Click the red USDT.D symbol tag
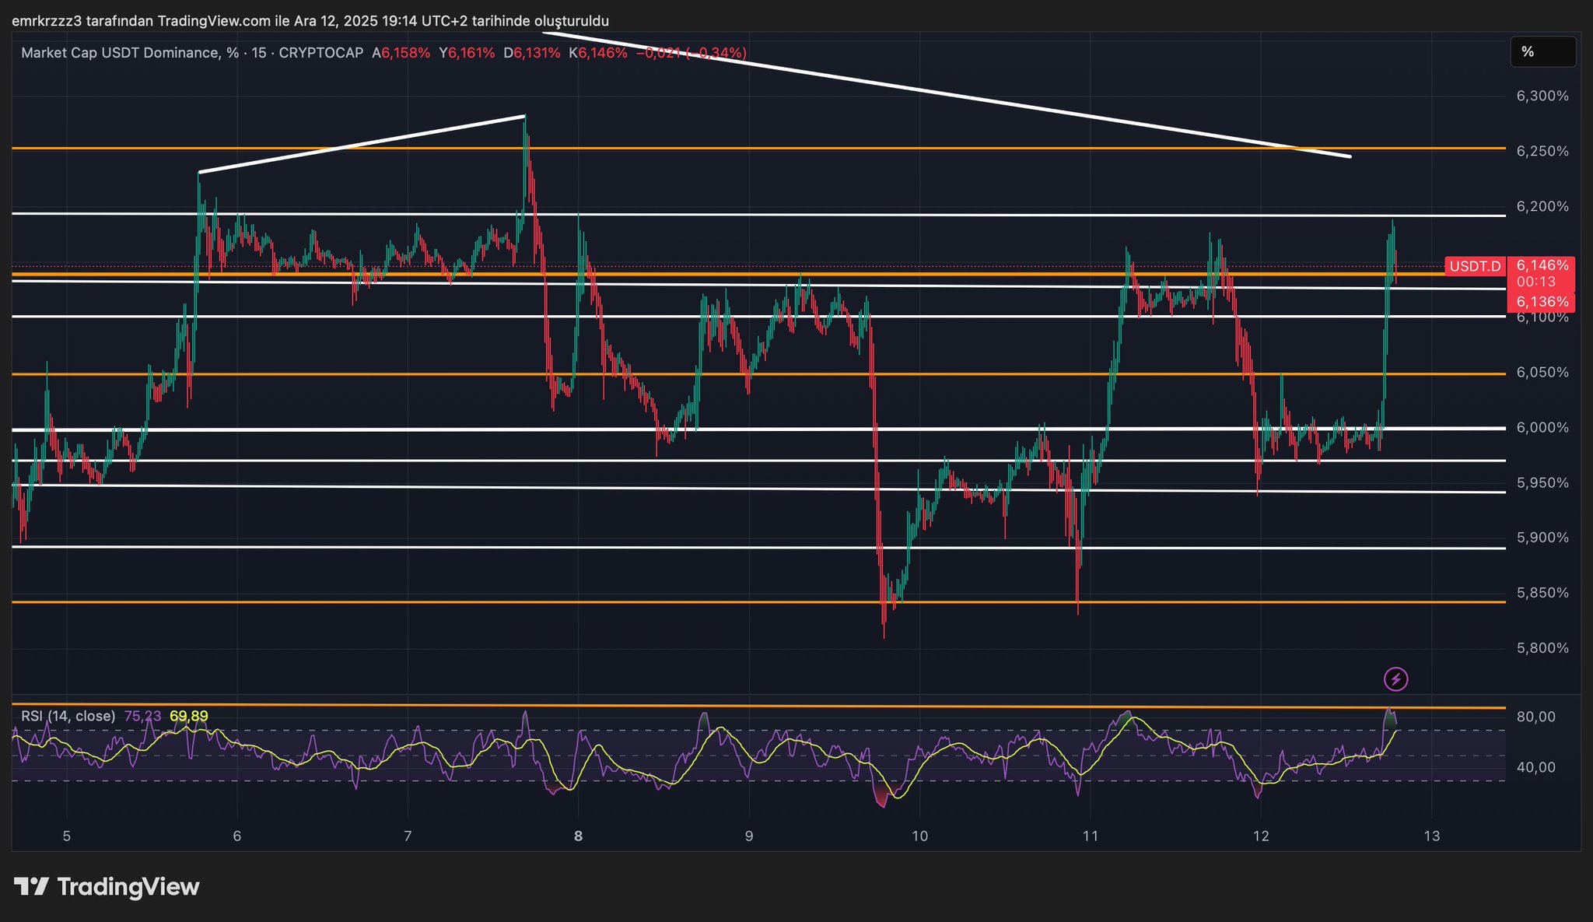Screen dimensions: 1593x922 1475,267
